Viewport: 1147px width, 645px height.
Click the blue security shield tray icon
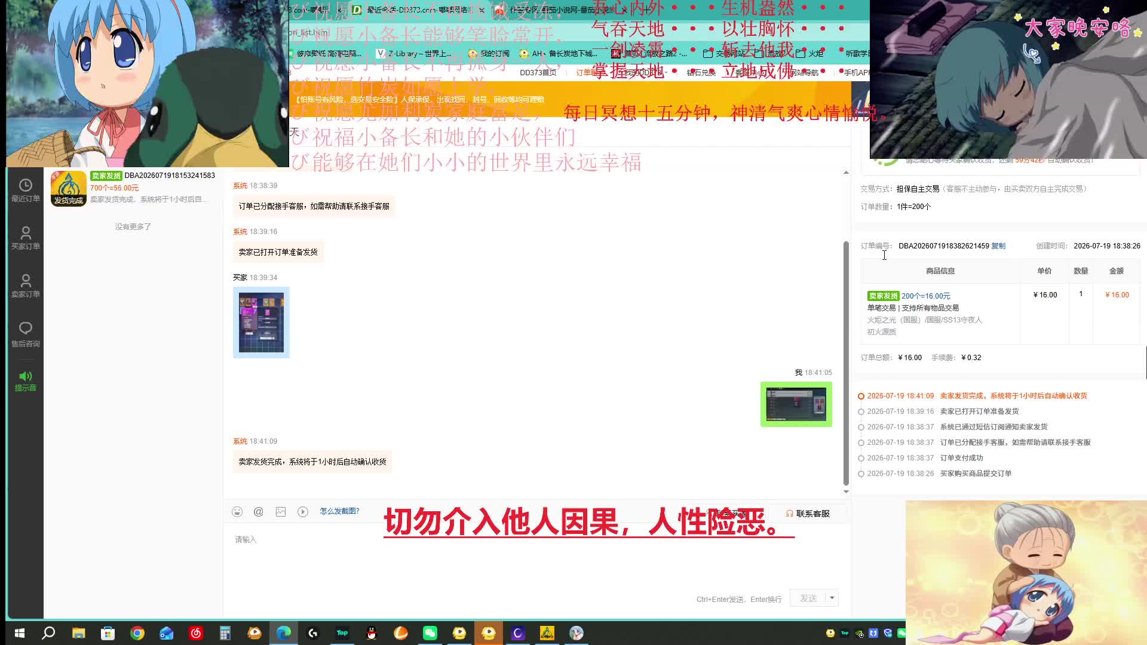[x=888, y=633]
